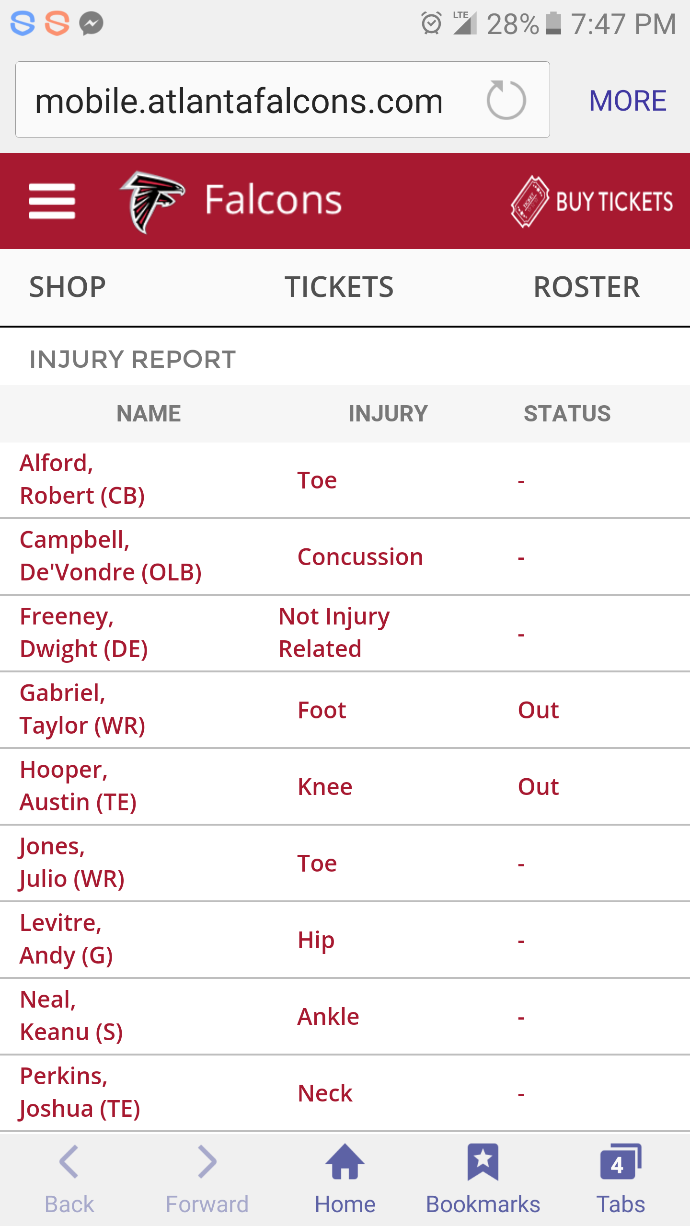Open the hamburger navigation menu
The width and height of the screenshot is (690, 1226).
pos(52,201)
